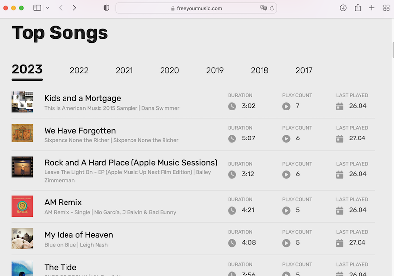Open a new tab with plus icon
394x276 pixels.
[x=372, y=8]
